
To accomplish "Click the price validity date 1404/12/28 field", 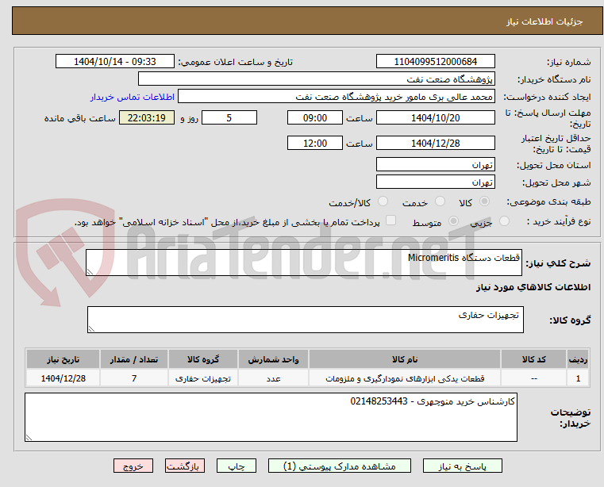I will coord(435,144).
